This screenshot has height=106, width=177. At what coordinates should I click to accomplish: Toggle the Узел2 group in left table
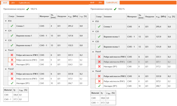pyautogui.click(x=6, y=69)
